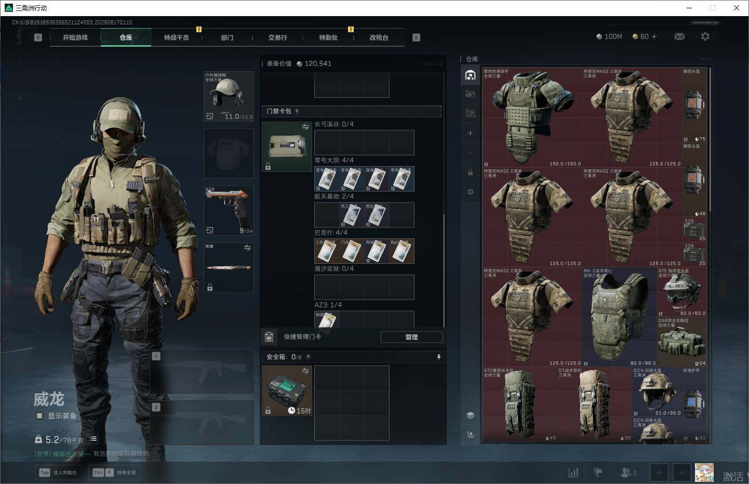Viewport: 749px width, 484px height.
Task: Select the DICH helmet showing 21.0/35.0
Action: point(657,392)
